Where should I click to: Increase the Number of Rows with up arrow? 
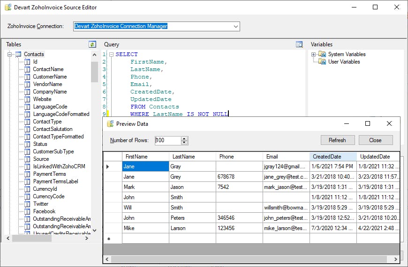pos(184,138)
